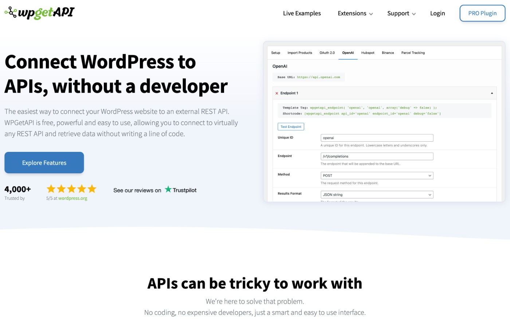Switch to the Hubspot tab
Image resolution: width=510 pixels, height=319 pixels.
[x=368, y=53]
